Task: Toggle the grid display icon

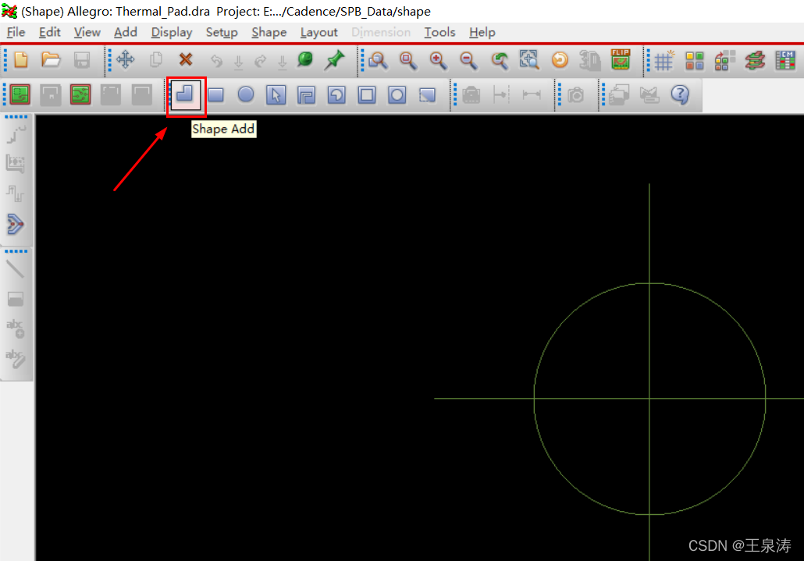Action: click(x=664, y=60)
